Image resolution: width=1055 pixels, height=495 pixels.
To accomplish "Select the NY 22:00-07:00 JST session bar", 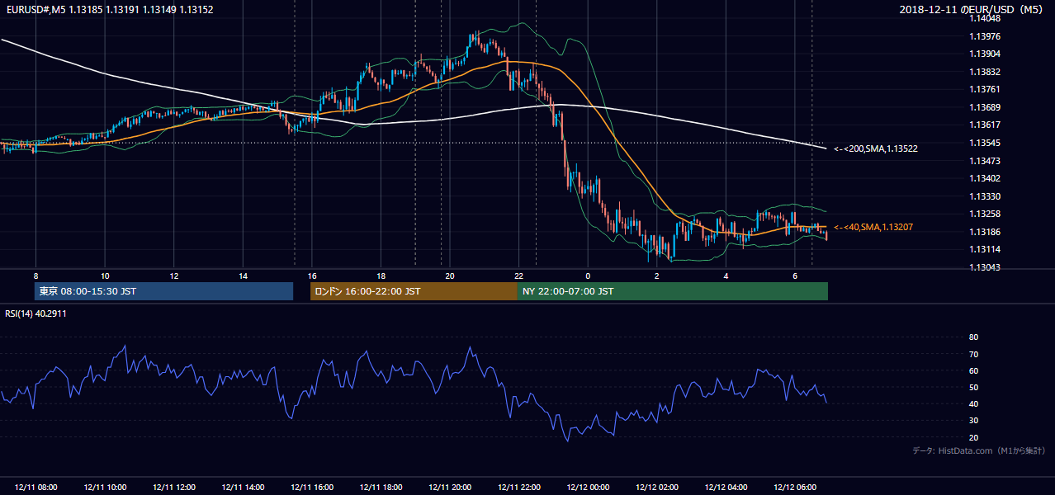I will (673, 291).
